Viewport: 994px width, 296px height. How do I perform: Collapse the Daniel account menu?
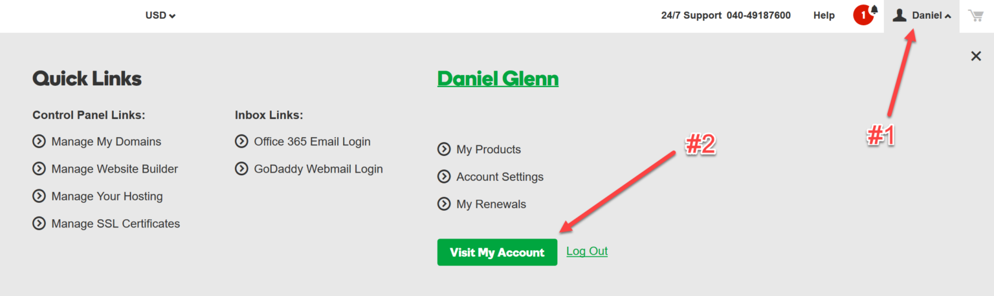pos(931,16)
